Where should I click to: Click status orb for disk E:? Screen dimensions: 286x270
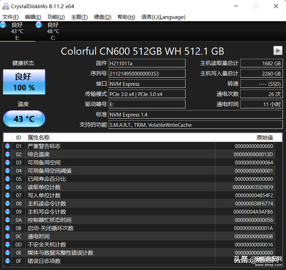[x=3, y=25]
